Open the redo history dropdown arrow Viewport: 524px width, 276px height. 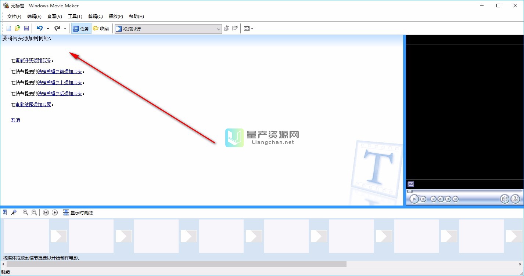65,29
